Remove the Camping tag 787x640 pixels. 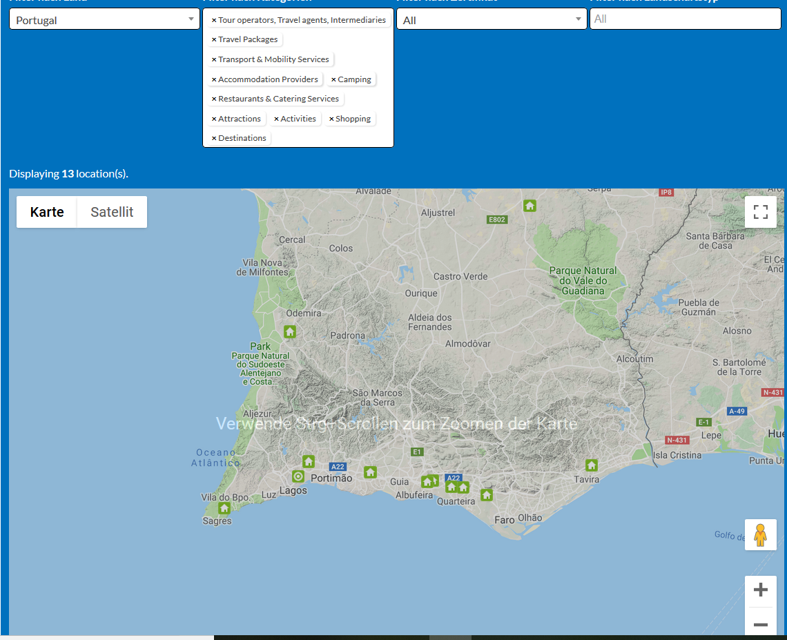(333, 79)
